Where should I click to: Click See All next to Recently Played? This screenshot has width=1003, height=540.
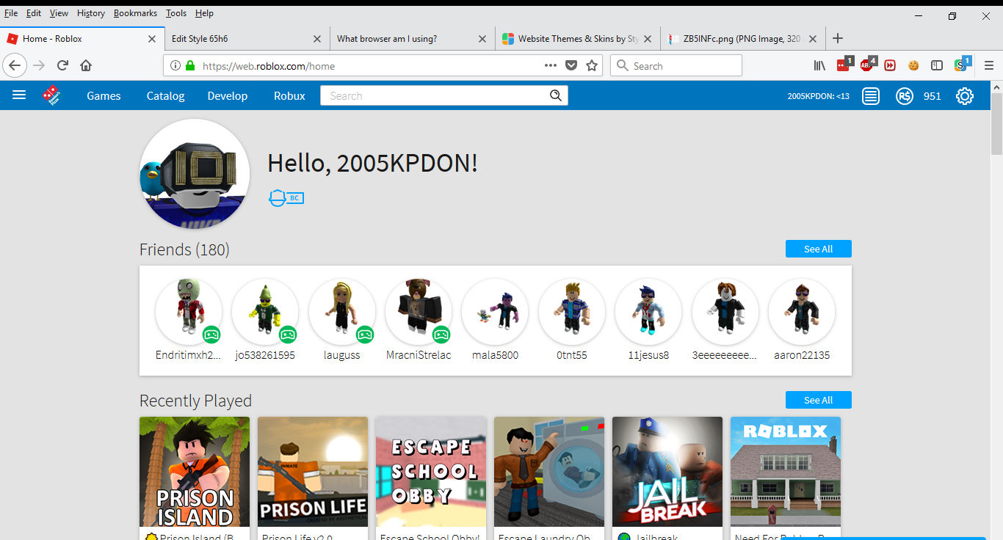click(819, 400)
